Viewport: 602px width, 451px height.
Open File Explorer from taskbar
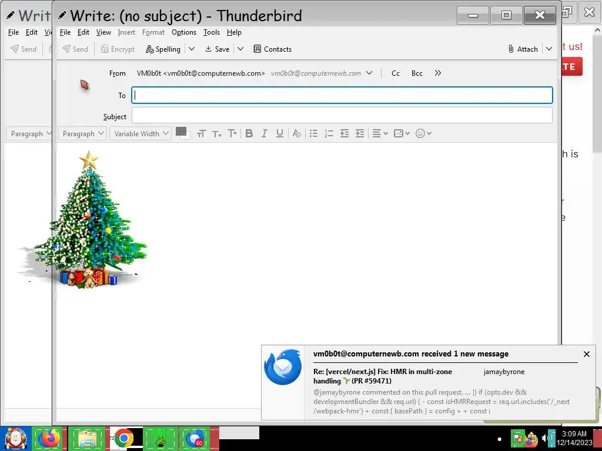pyautogui.click(x=88, y=439)
